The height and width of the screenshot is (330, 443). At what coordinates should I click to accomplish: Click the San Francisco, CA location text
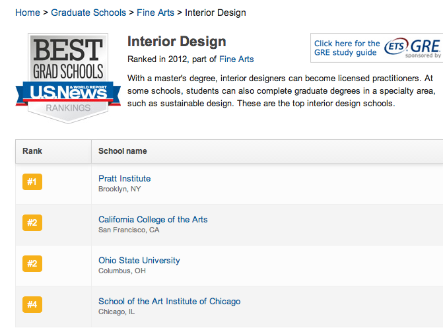click(x=129, y=230)
